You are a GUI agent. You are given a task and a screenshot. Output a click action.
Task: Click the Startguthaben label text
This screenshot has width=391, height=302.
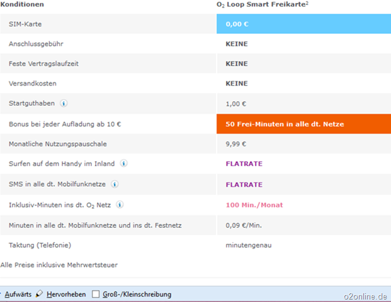tap(31, 103)
